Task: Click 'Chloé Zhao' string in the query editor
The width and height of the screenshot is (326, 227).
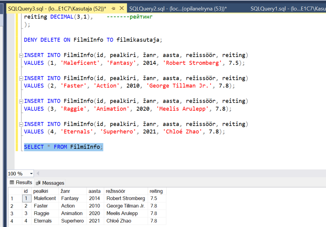Action: [182, 132]
